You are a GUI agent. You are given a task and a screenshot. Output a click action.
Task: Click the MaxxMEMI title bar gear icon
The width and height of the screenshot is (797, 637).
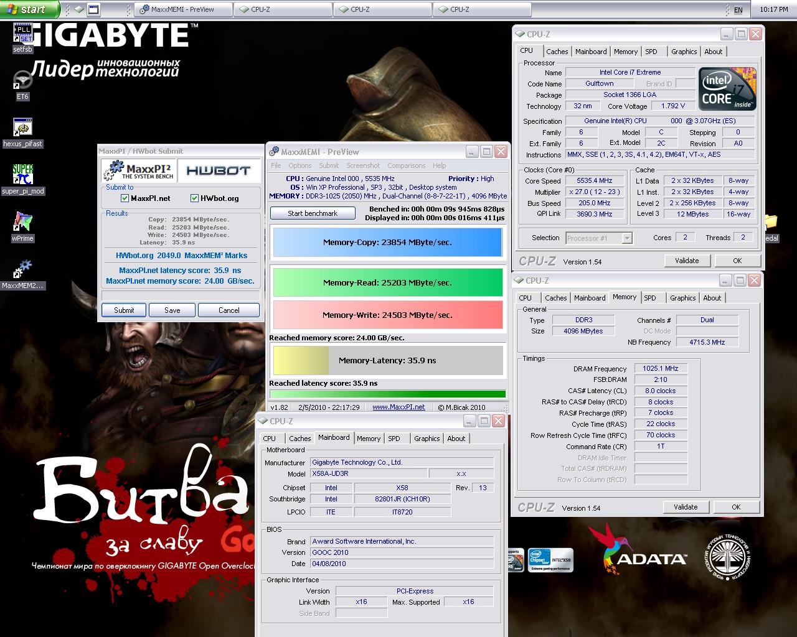pos(274,151)
